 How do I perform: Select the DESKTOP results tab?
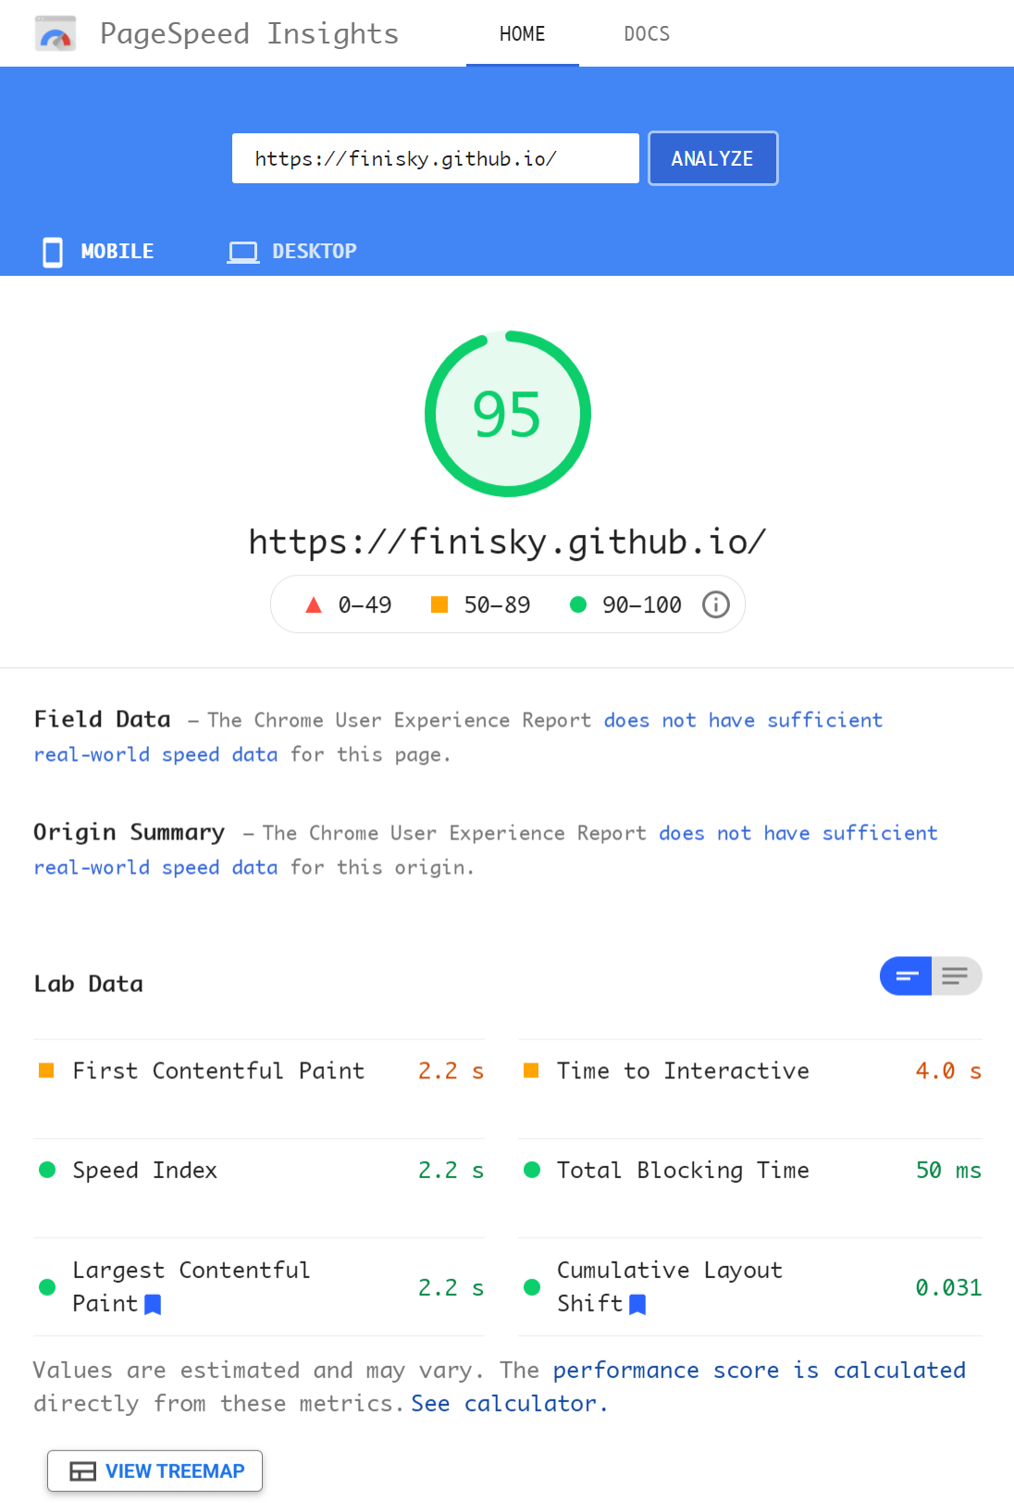(x=314, y=252)
